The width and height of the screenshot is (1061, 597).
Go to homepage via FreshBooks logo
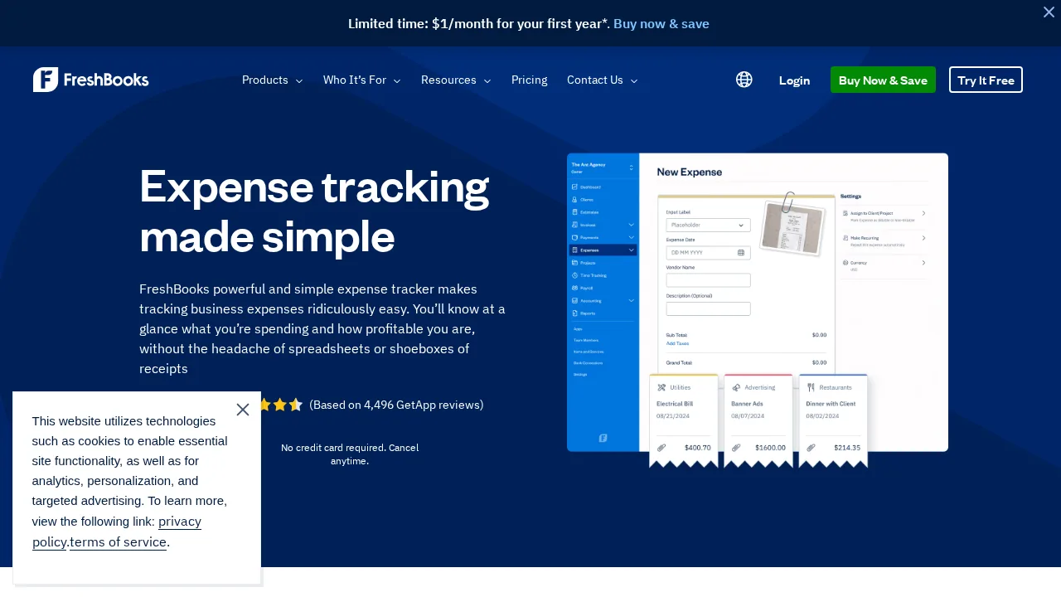91,80
